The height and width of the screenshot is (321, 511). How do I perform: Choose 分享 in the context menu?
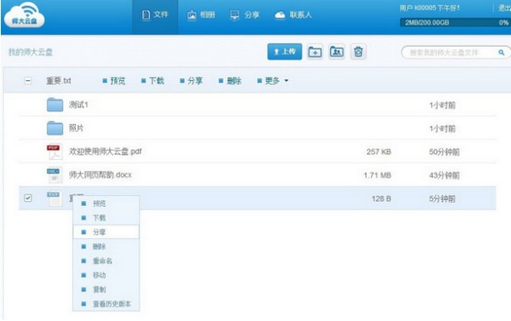tap(106, 232)
